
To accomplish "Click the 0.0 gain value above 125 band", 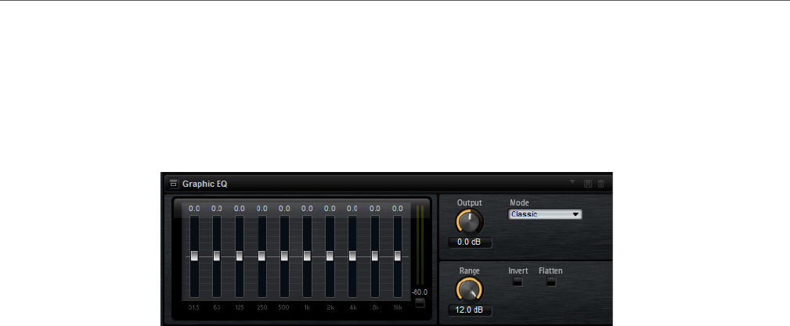I will pyautogui.click(x=240, y=208).
